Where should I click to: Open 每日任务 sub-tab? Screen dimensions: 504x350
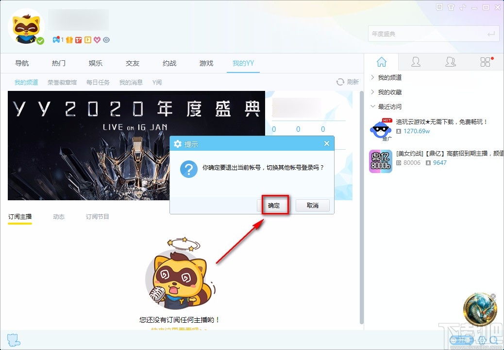click(98, 82)
